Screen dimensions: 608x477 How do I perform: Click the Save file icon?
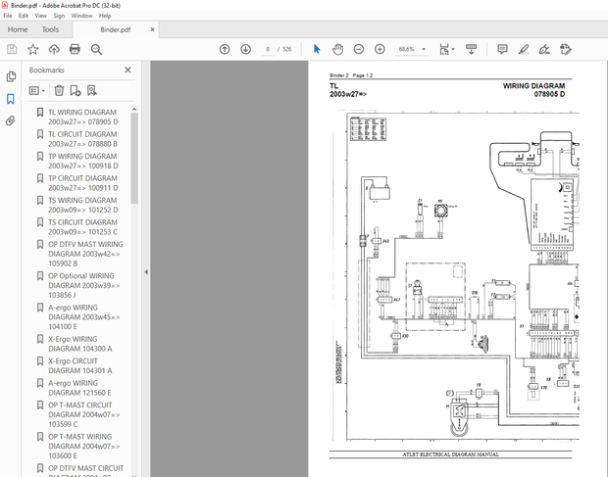click(x=12, y=49)
